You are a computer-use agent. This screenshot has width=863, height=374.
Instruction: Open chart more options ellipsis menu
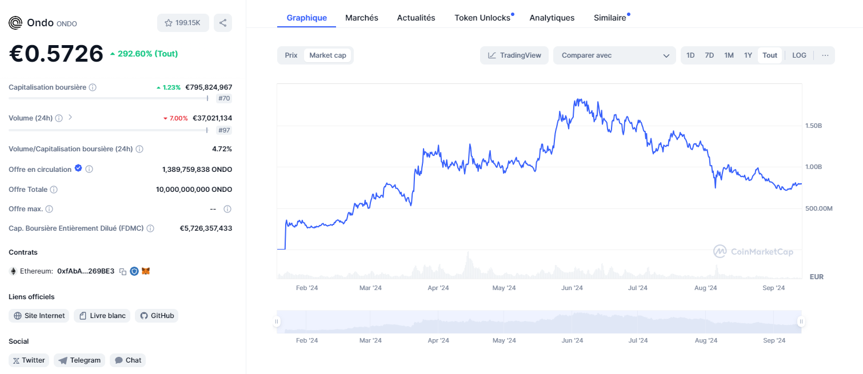tap(825, 55)
